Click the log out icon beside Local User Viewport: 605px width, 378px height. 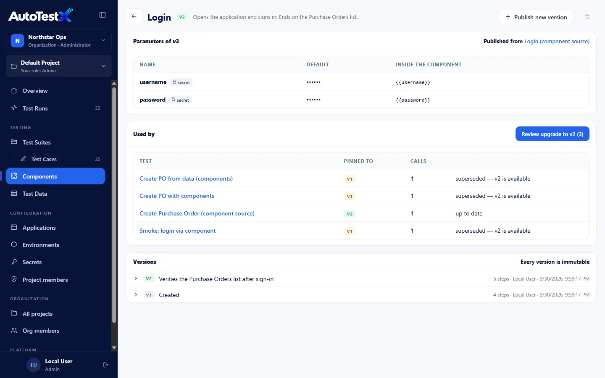[106, 365]
